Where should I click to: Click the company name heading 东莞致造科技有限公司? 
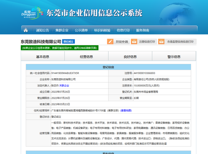click(x=41, y=42)
